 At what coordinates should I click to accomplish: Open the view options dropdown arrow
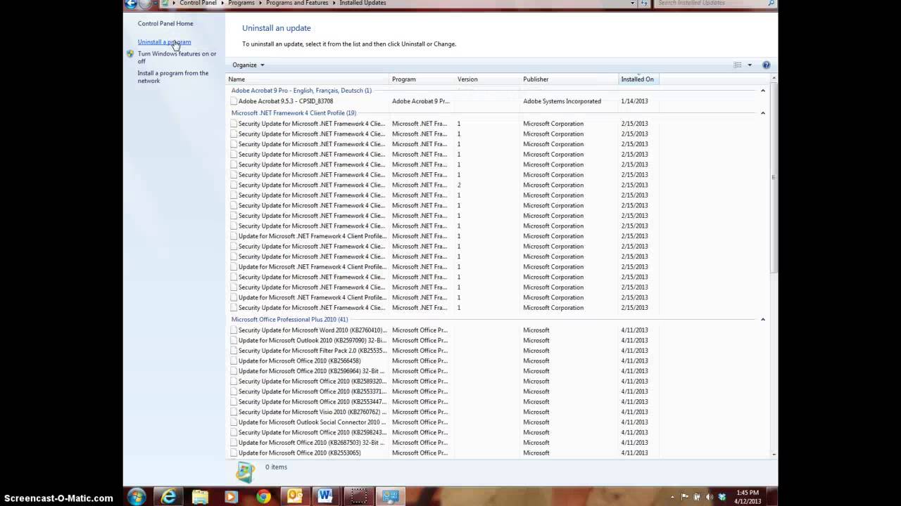(750, 65)
